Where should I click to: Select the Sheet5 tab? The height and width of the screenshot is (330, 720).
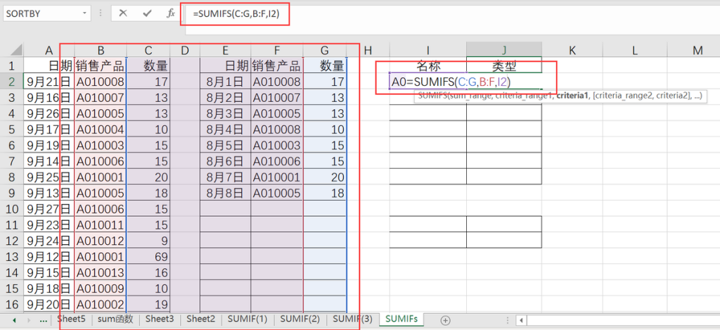point(71,319)
